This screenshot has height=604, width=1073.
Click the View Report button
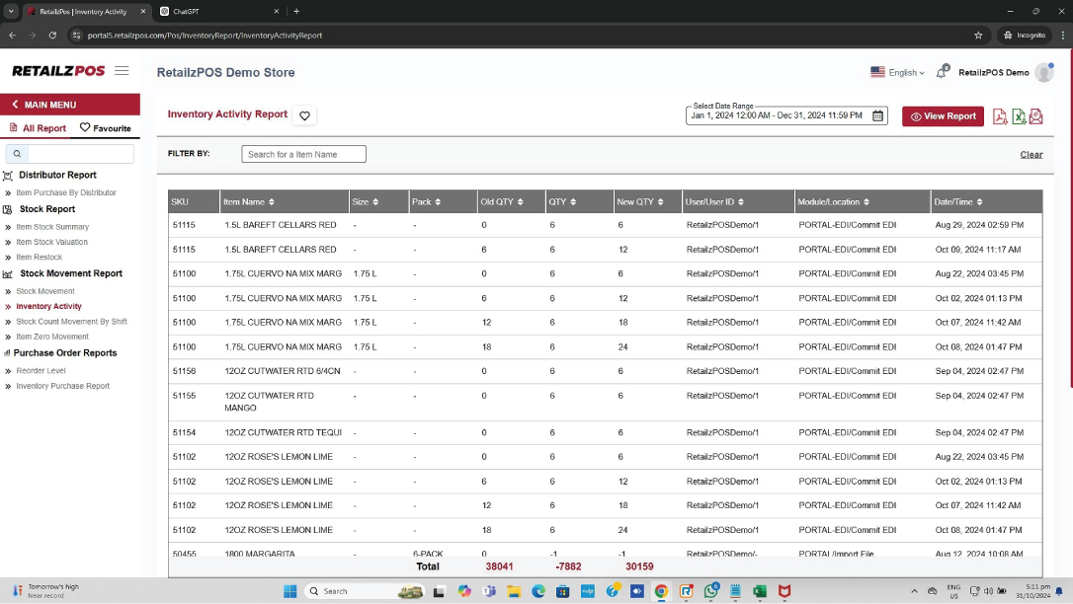point(943,116)
